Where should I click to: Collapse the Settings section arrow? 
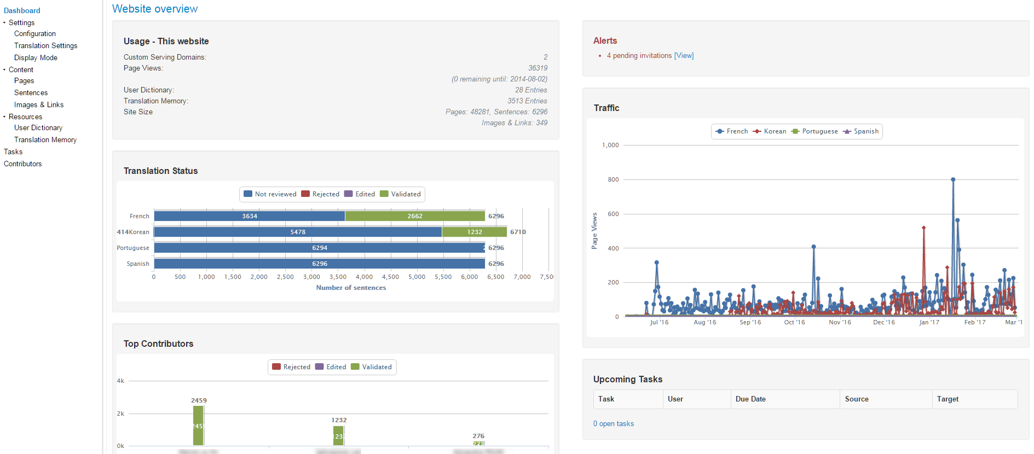coord(4,23)
